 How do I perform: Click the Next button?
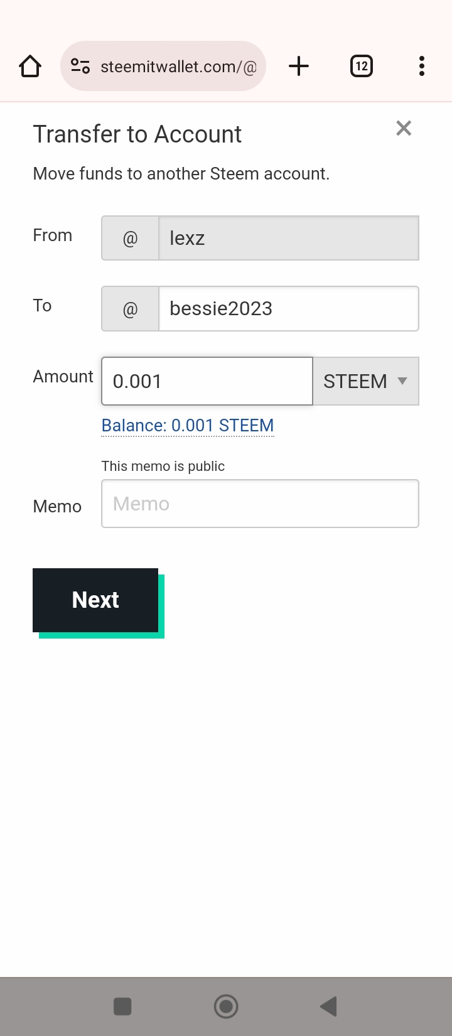click(x=95, y=600)
